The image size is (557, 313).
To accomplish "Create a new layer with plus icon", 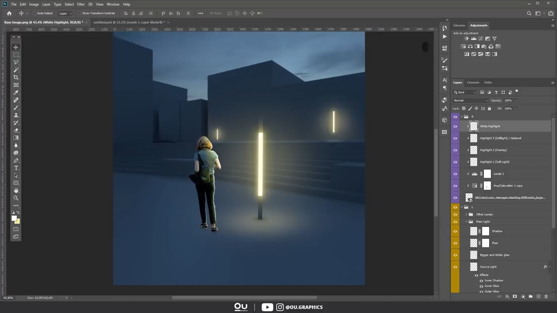I will (x=538, y=296).
